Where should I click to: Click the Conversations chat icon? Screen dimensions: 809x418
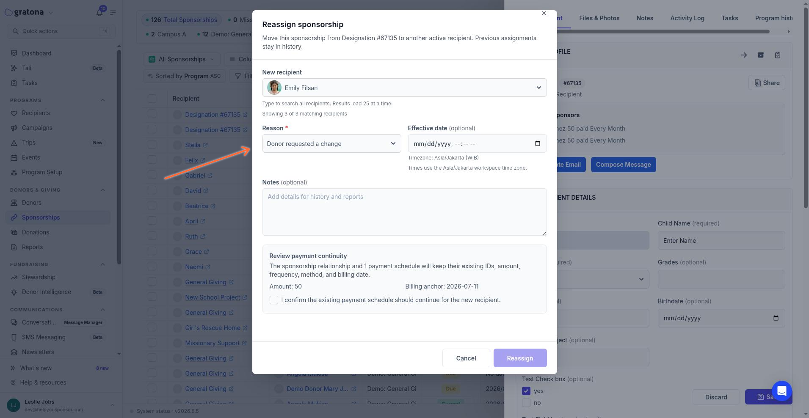pyautogui.click(x=14, y=322)
